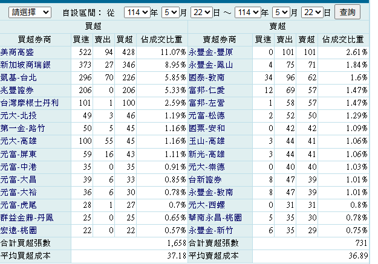
Task: Select 群益金鼎-丹鳳 buyer link
Action: coord(27,217)
